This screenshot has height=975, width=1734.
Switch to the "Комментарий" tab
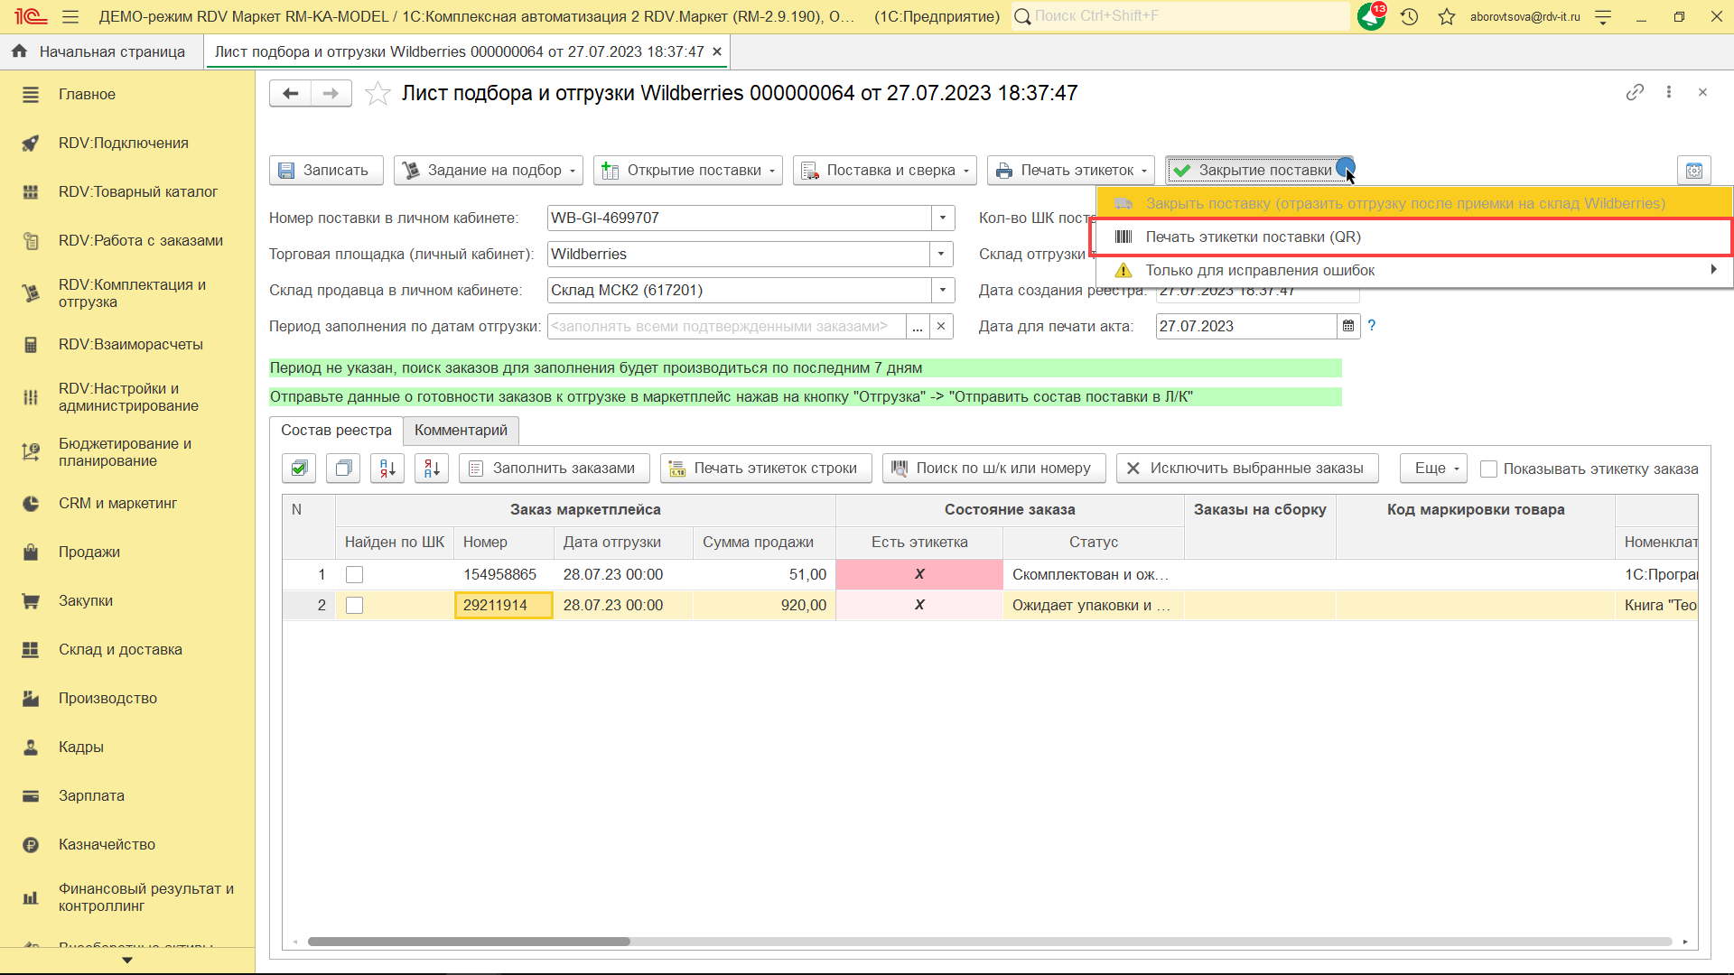(x=461, y=430)
